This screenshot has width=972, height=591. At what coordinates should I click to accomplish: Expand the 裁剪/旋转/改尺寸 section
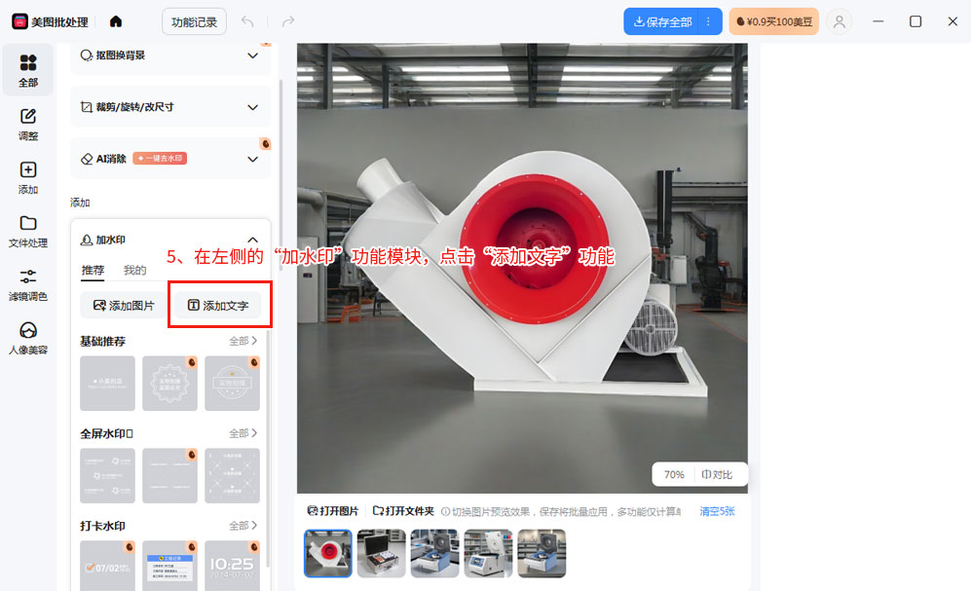252,107
